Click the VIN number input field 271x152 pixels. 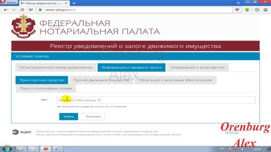point(156,100)
